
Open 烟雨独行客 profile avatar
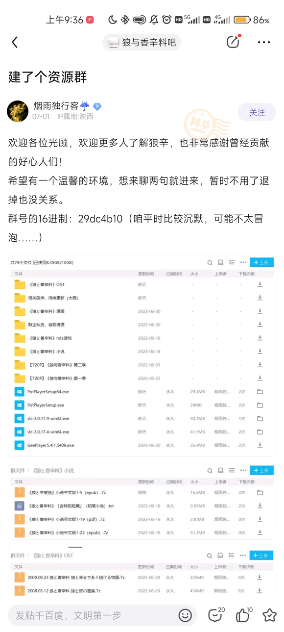[x=18, y=111]
